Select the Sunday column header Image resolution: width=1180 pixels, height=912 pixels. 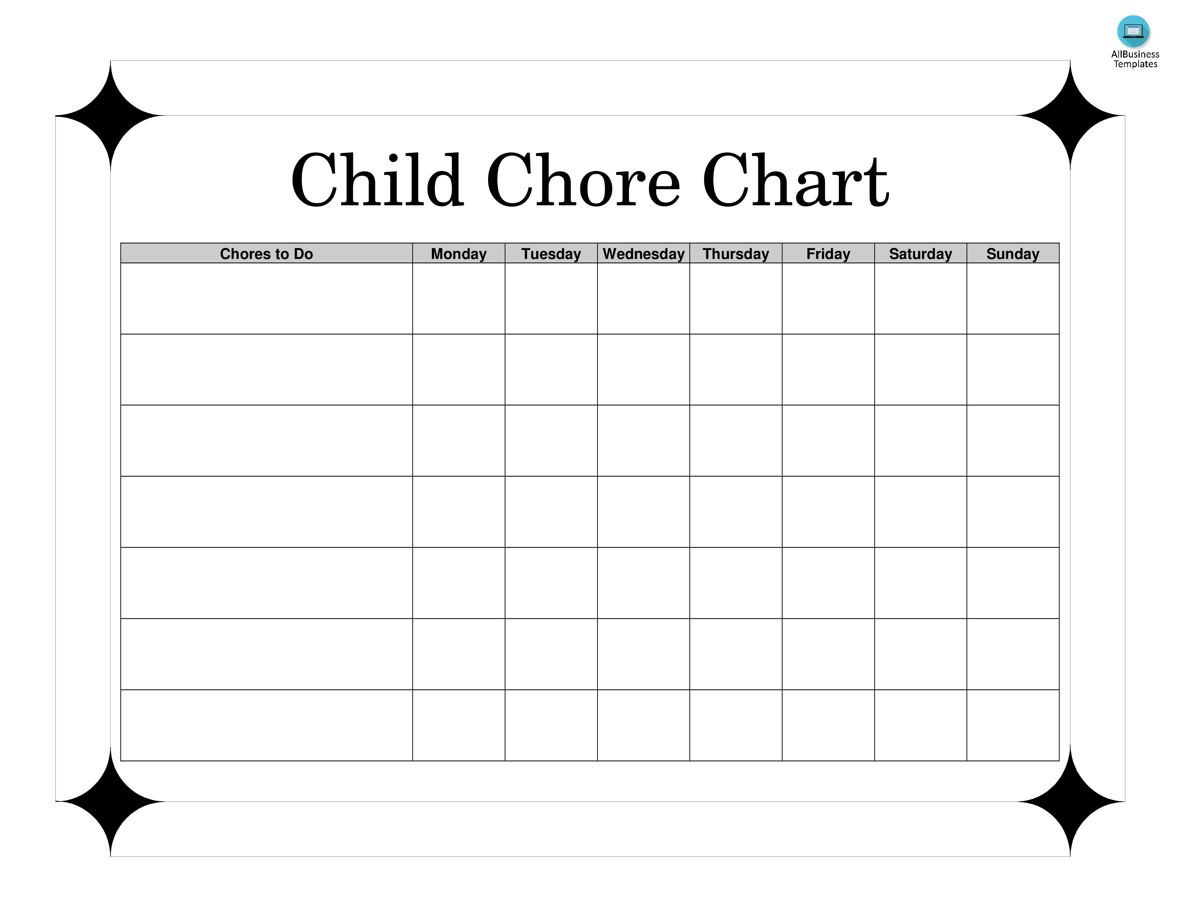pos(1012,253)
